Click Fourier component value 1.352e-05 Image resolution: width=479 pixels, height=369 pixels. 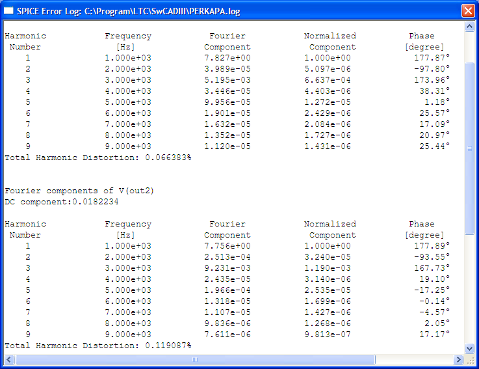227,135
